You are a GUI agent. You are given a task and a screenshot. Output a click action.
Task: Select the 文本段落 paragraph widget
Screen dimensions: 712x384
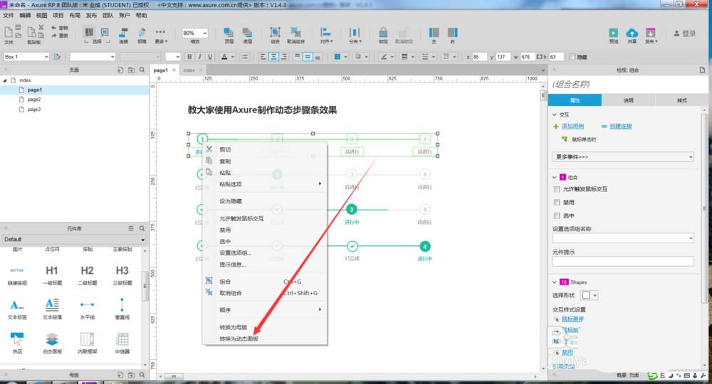(x=52, y=309)
